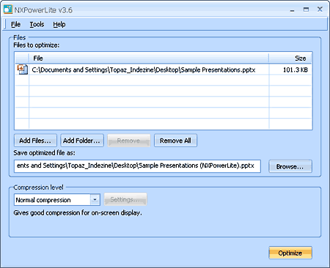Minimize the NXPowerLite window

point(292,10)
